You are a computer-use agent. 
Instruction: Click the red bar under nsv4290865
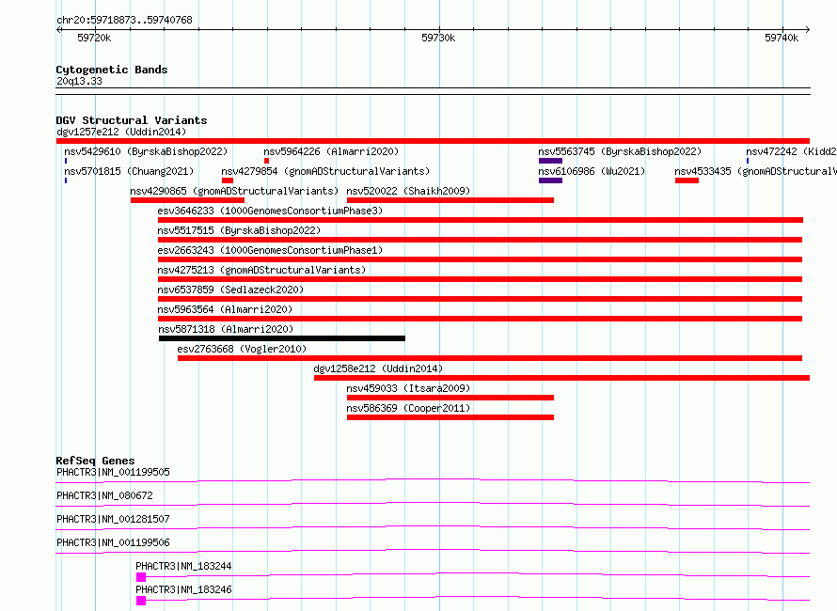187,200
